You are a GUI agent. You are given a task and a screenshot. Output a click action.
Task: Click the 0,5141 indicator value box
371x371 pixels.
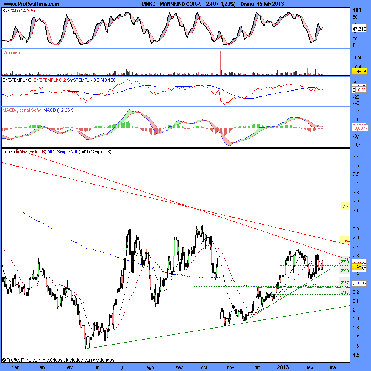[x=359, y=90]
